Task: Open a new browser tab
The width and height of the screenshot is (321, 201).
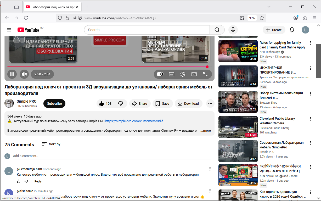Action: point(87,7)
